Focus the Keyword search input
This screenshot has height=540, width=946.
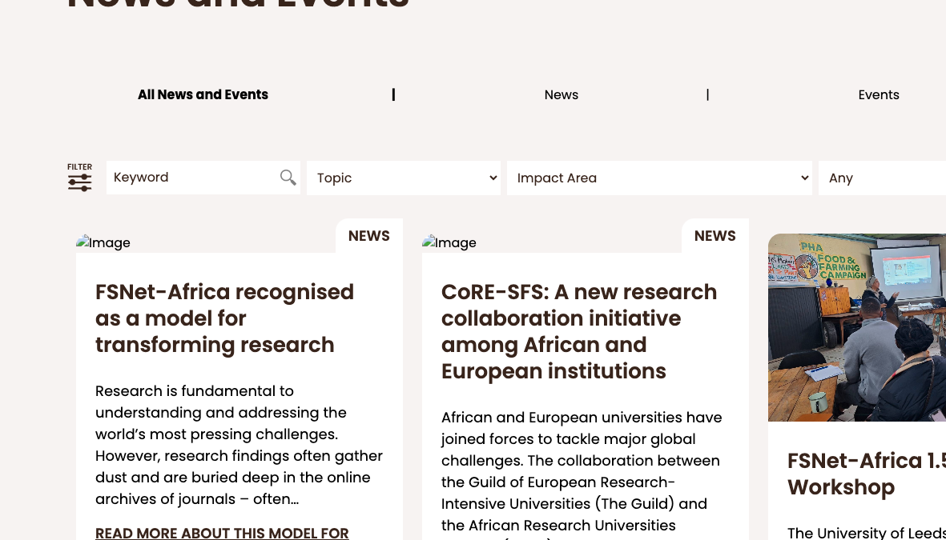point(192,178)
